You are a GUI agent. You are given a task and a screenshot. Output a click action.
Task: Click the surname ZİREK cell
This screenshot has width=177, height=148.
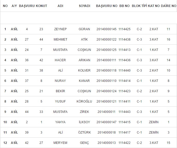(85, 112)
